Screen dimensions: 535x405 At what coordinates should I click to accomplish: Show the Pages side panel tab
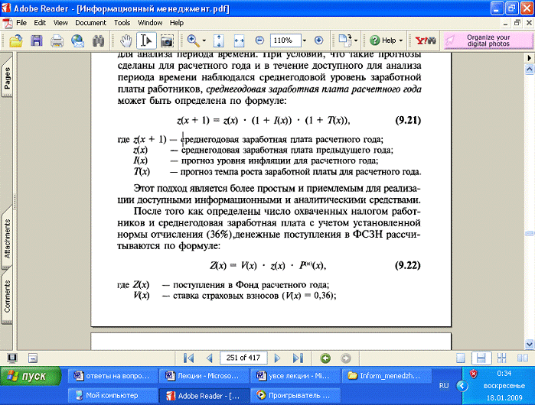(7, 76)
